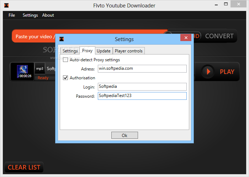
Task: Click the CLEAR LIST button
Action: click(x=24, y=167)
